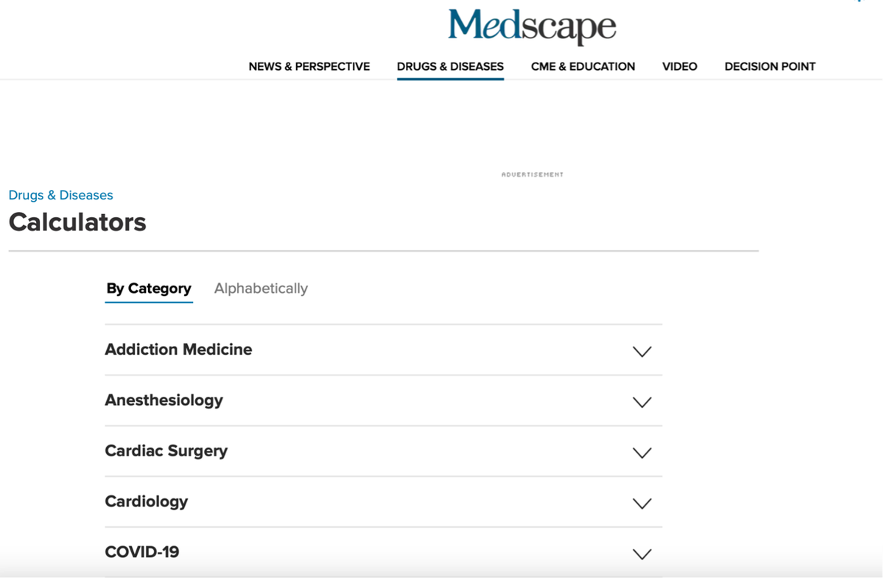
Task: Expand the Anesthesiology chevron arrow
Action: (642, 403)
